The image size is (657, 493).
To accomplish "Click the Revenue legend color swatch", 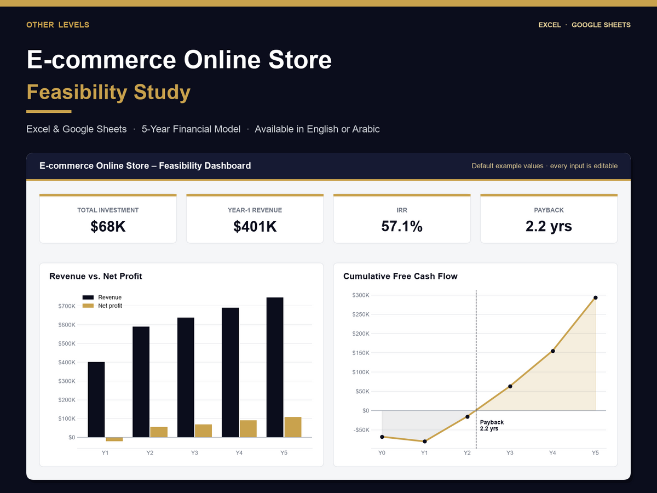I will point(88,297).
